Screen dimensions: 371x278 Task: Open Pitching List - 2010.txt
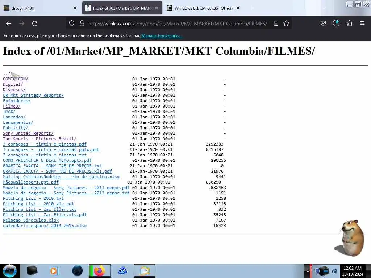pos(33,199)
